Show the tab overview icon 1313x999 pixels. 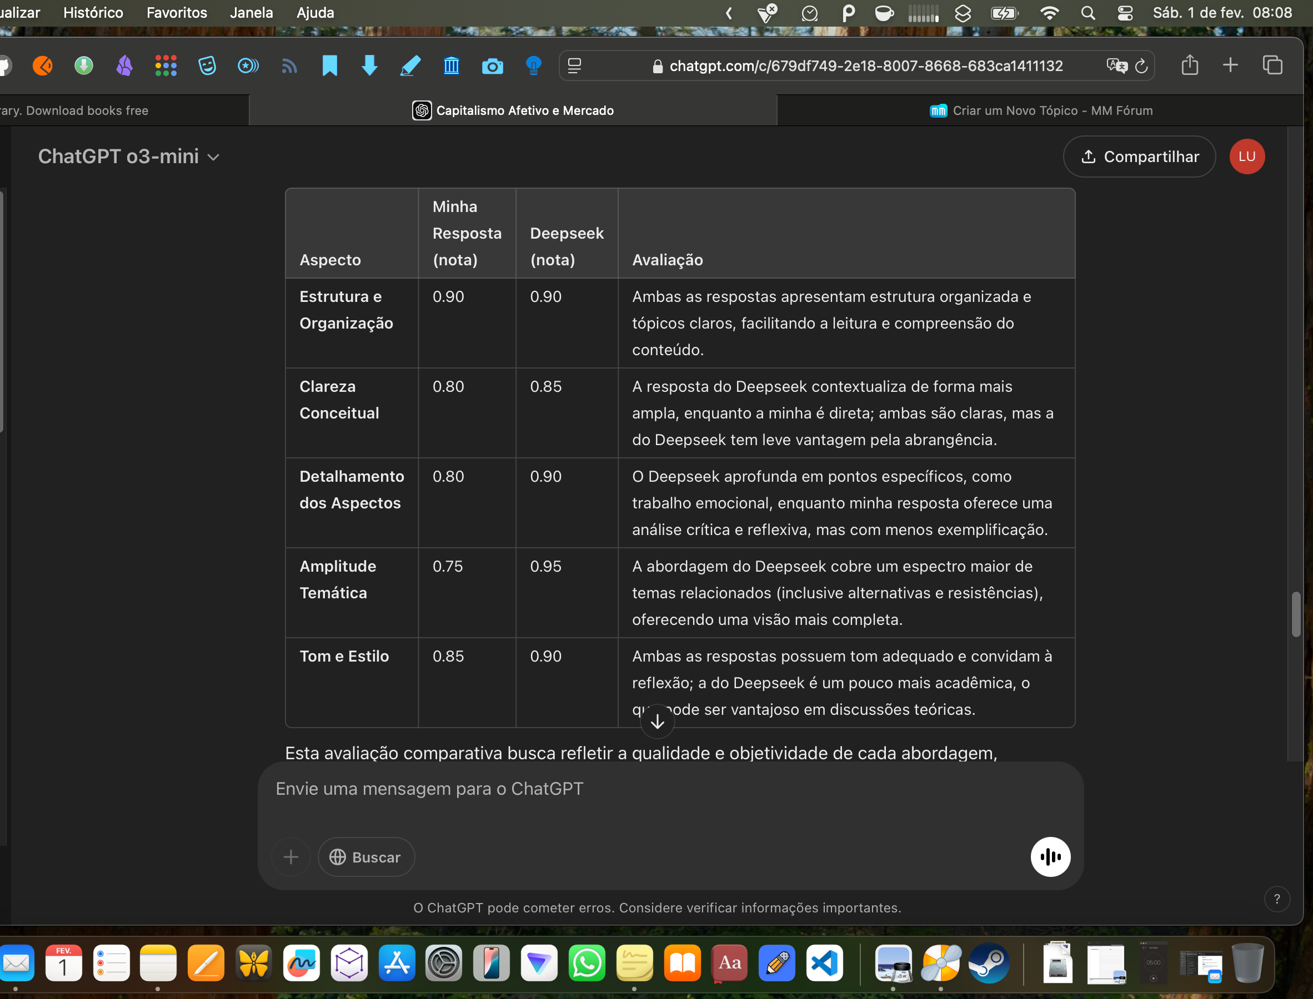click(1272, 65)
